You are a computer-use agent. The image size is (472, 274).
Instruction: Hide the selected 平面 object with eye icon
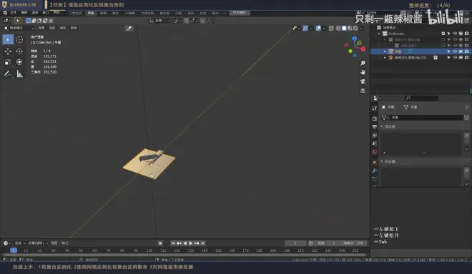[x=455, y=51]
